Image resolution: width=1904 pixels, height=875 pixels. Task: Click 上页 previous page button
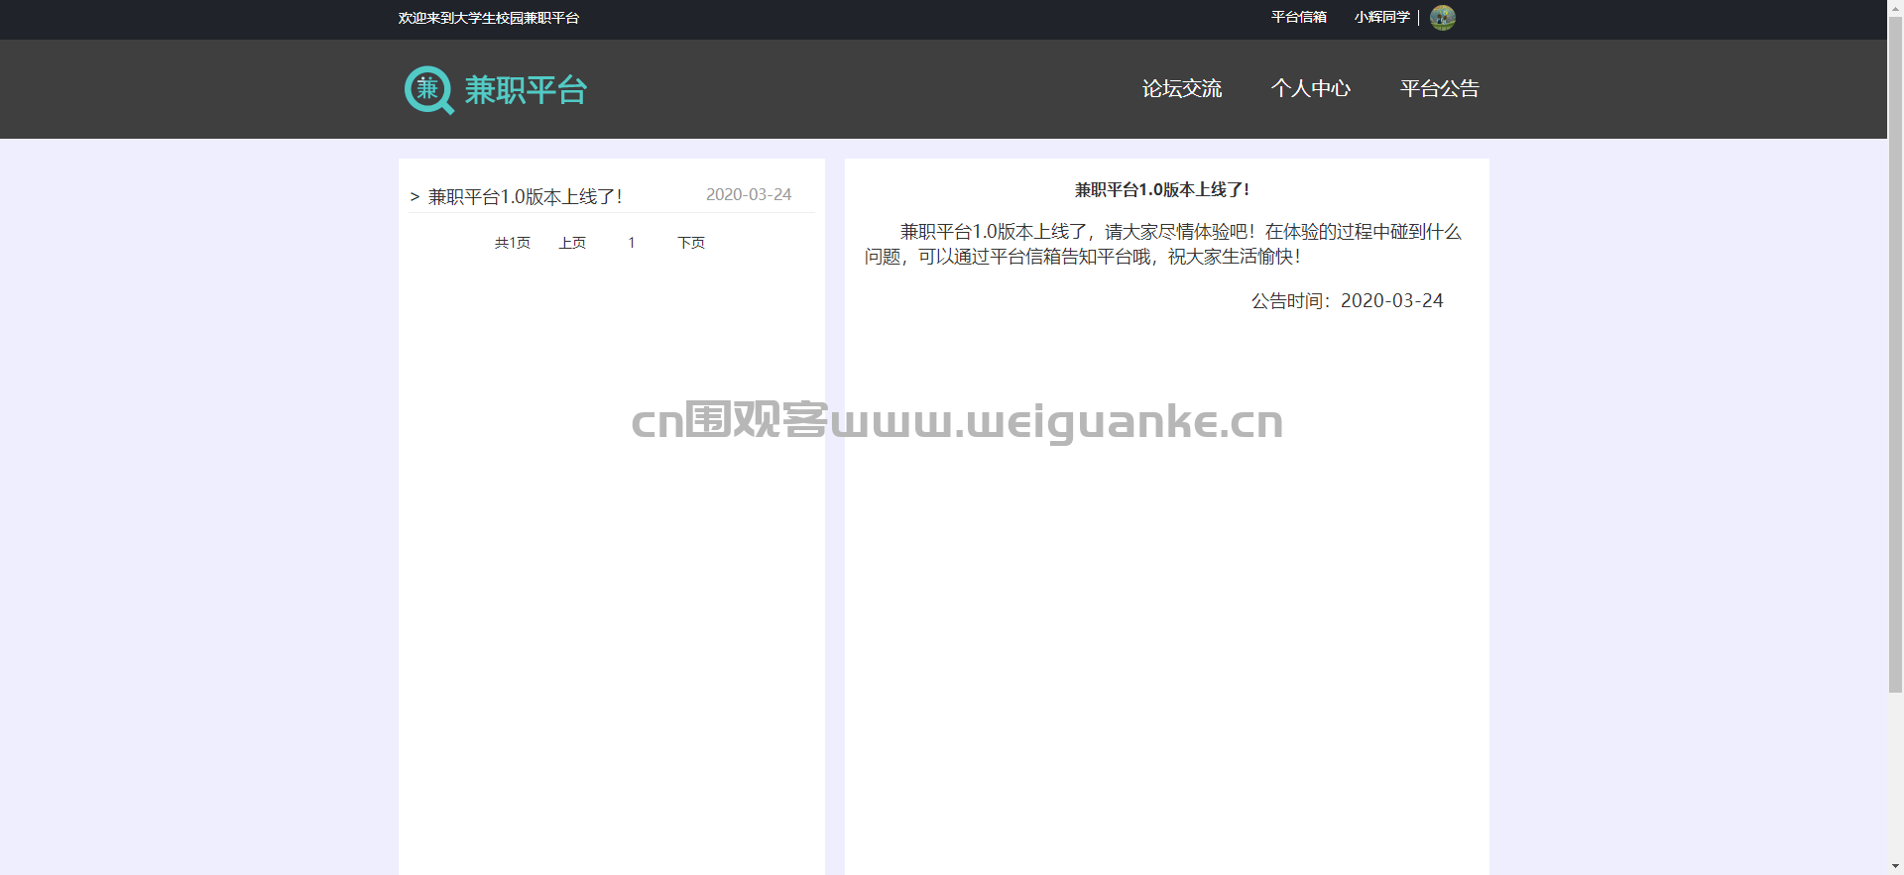[572, 243]
